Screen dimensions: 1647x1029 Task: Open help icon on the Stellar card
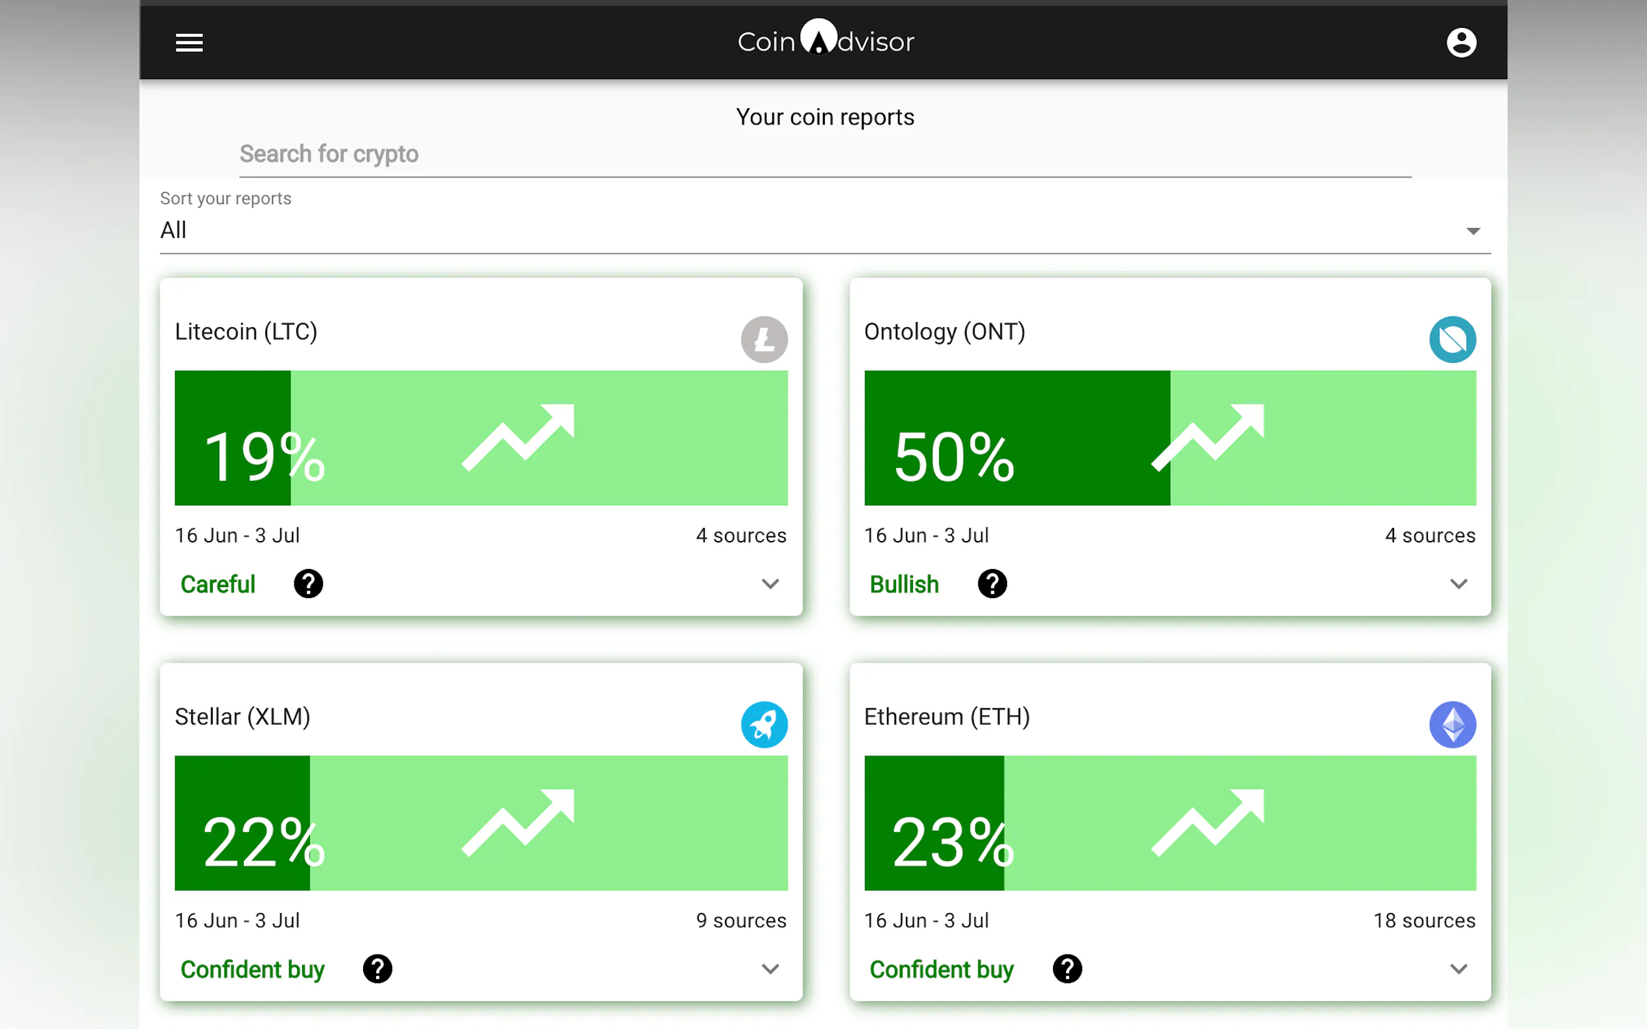click(377, 969)
